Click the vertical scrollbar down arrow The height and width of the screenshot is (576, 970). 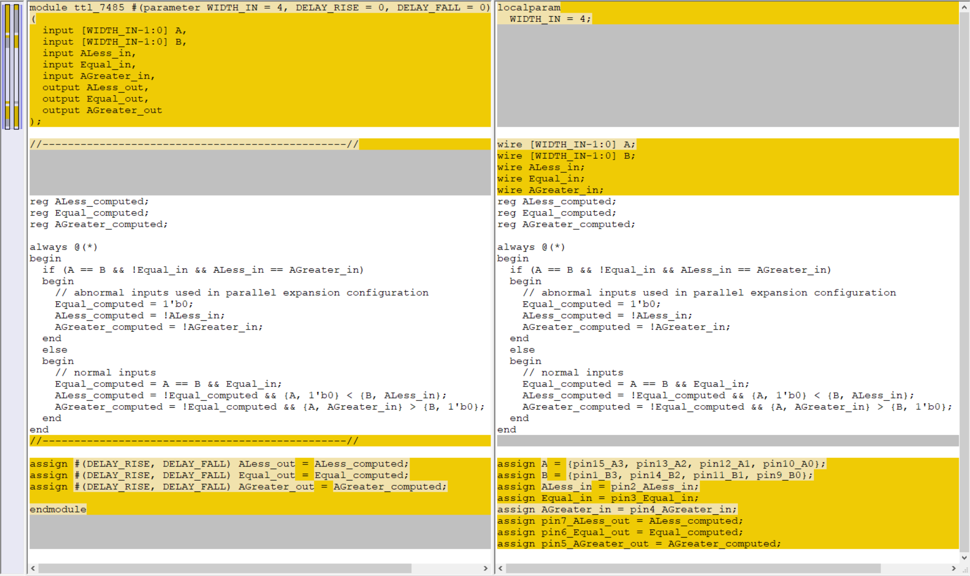964,557
